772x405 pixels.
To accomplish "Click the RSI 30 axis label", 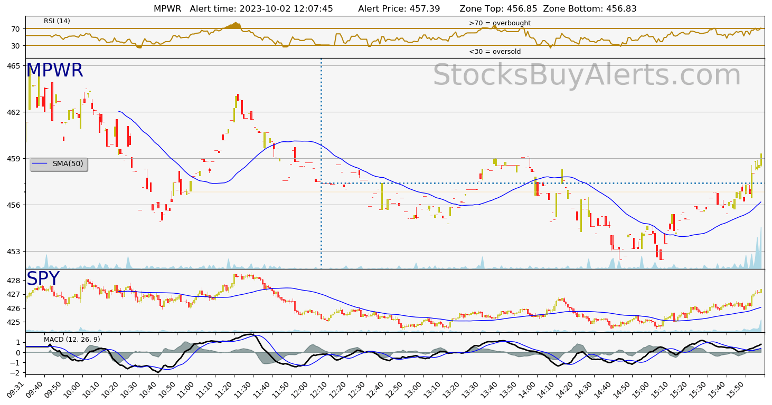I will [x=16, y=46].
